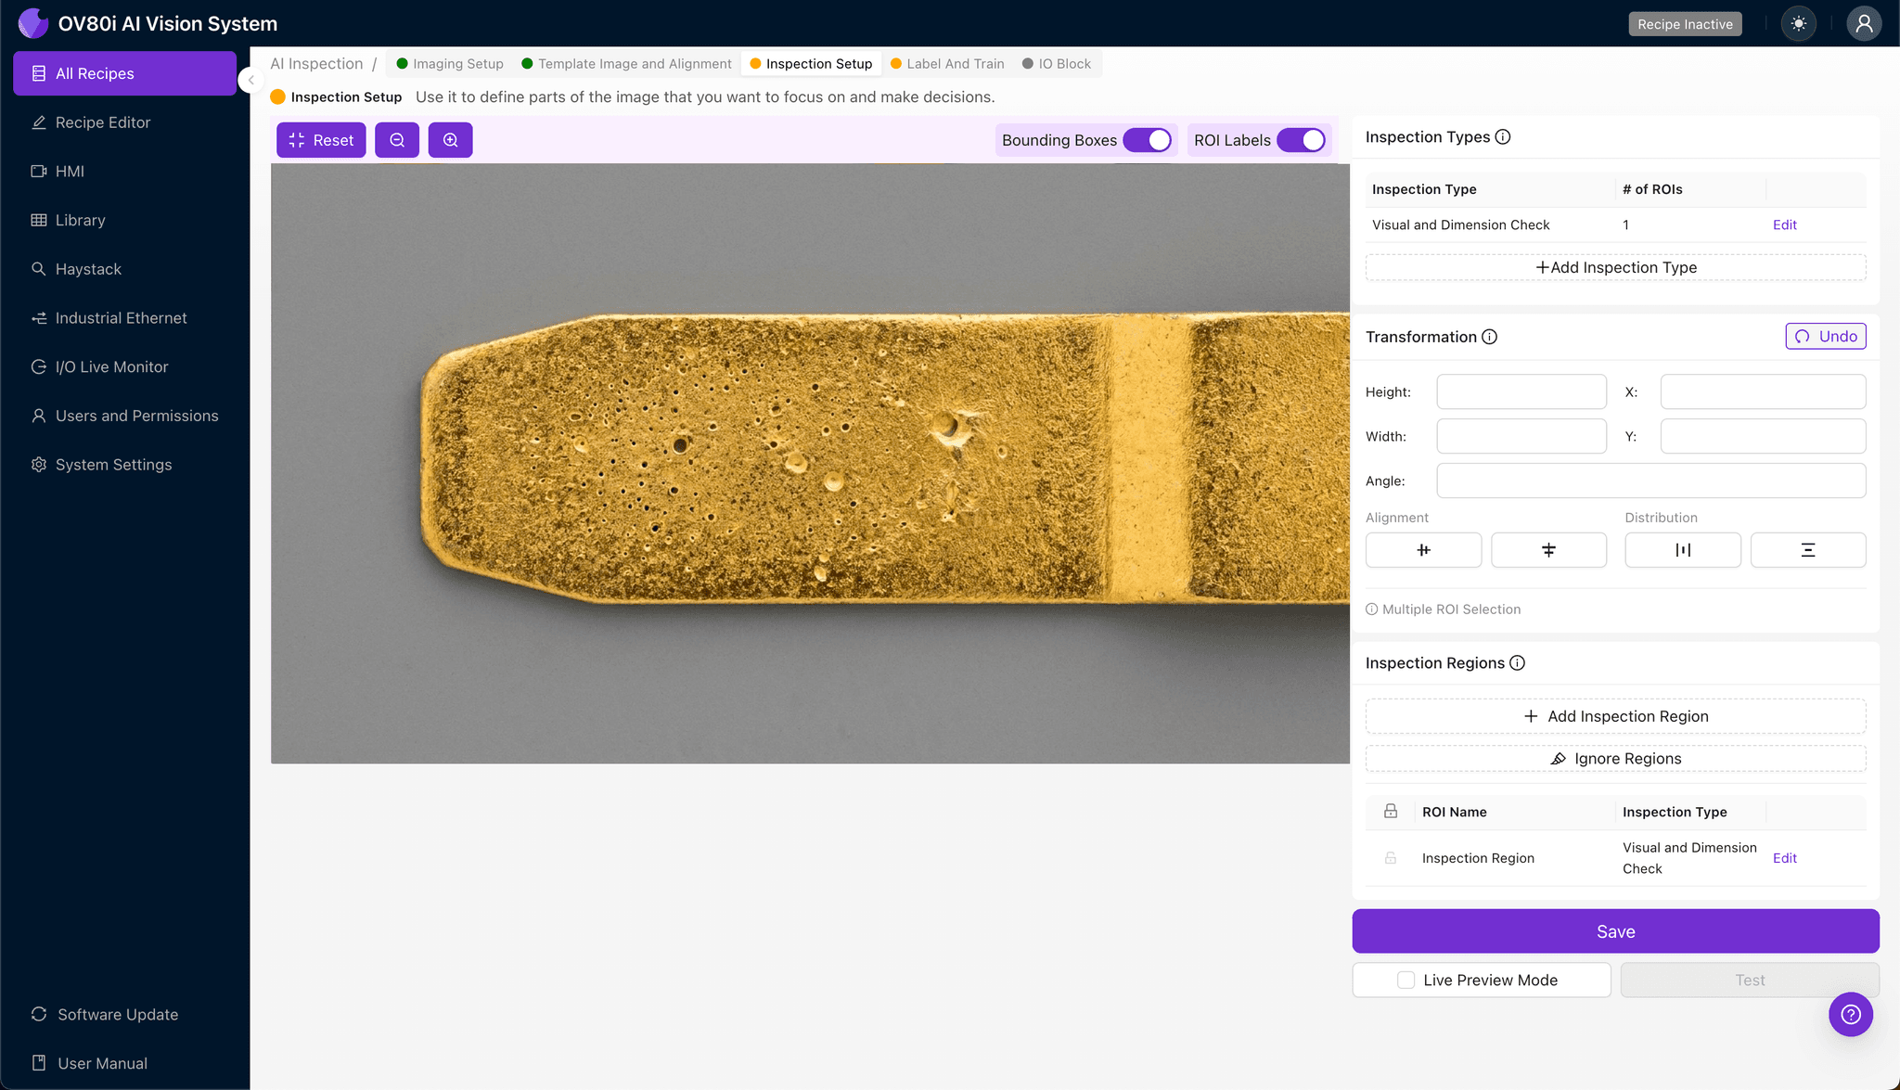Screen dimensions: 1900x1090
Task: Click the lock icon in ROI table header
Action: click(1391, 812)
